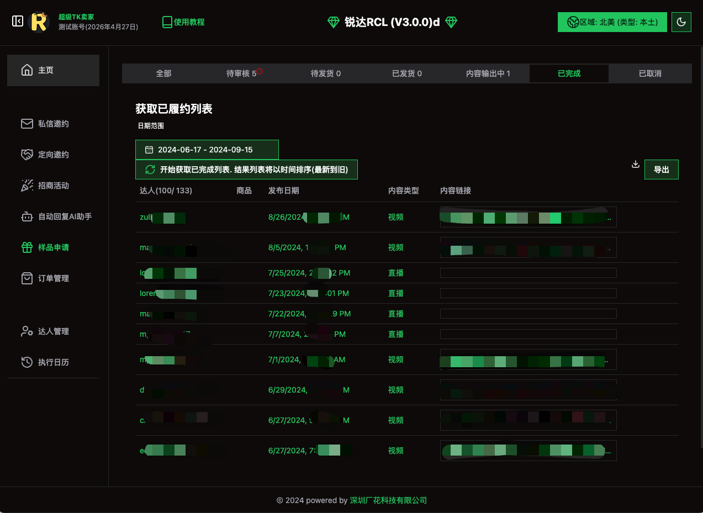This screenshot has height=513, width=703.
Task: Switch to the 已取消 tab
Action: [650, 73]
